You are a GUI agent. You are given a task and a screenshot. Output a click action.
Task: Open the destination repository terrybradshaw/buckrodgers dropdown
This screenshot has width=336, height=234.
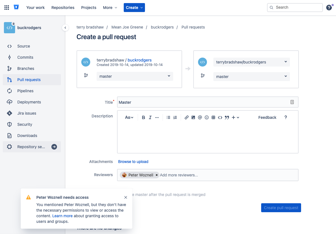tap(252, 62)
